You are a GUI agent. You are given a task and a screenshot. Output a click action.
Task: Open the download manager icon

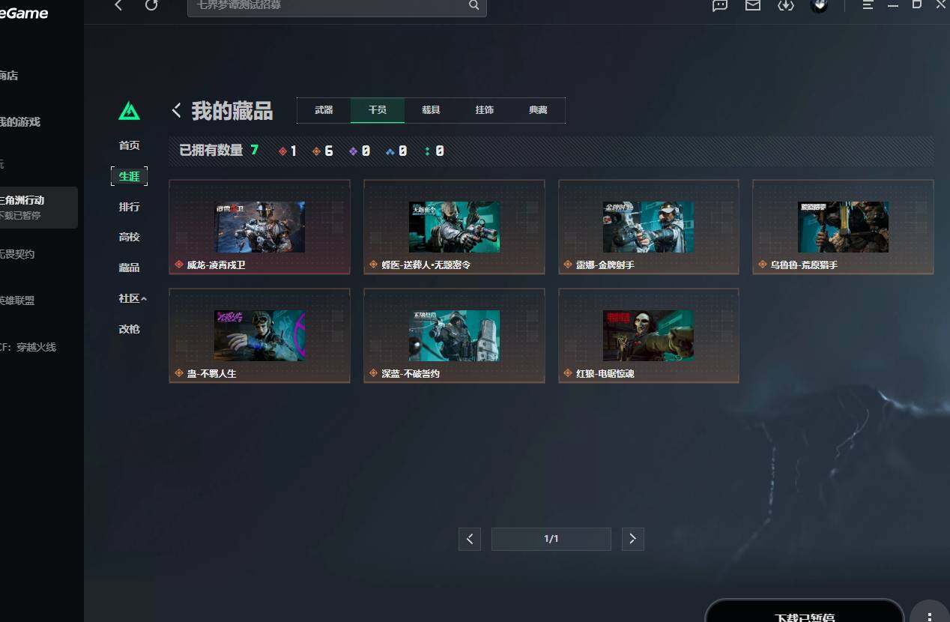click(785, 5)
